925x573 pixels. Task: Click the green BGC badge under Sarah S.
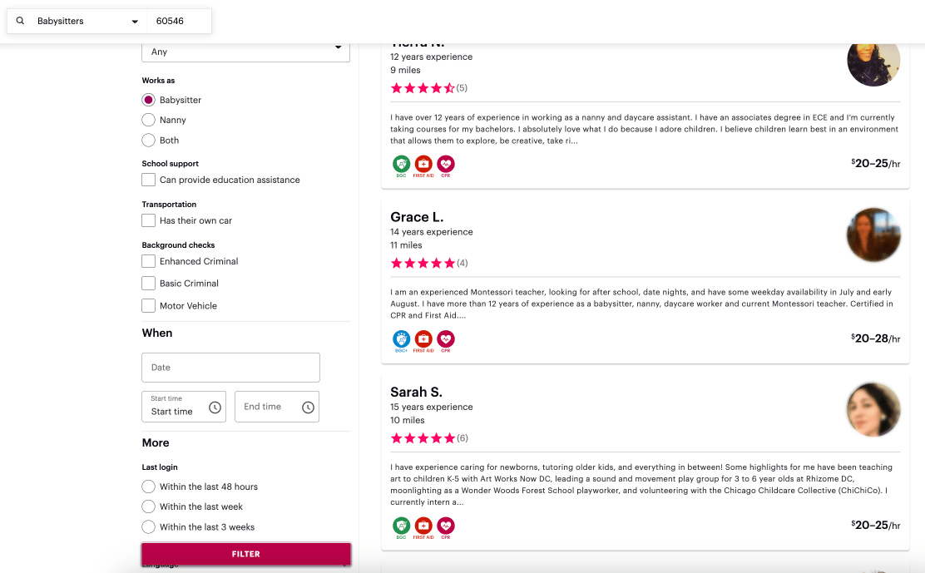click(x=401, y=526)
